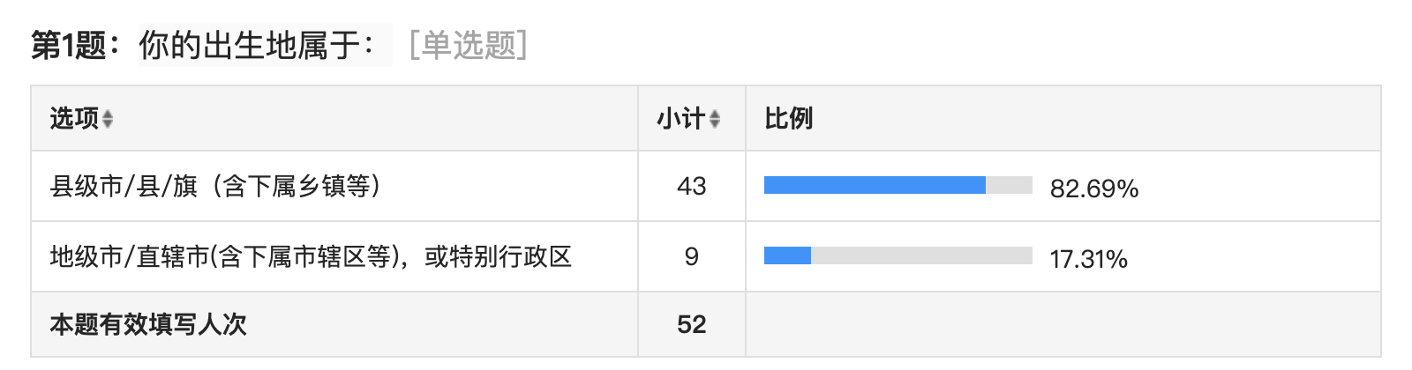1412x370 pixels.
Task: Click the 地级市/直辖市 option row
Action: pos(706,256)
